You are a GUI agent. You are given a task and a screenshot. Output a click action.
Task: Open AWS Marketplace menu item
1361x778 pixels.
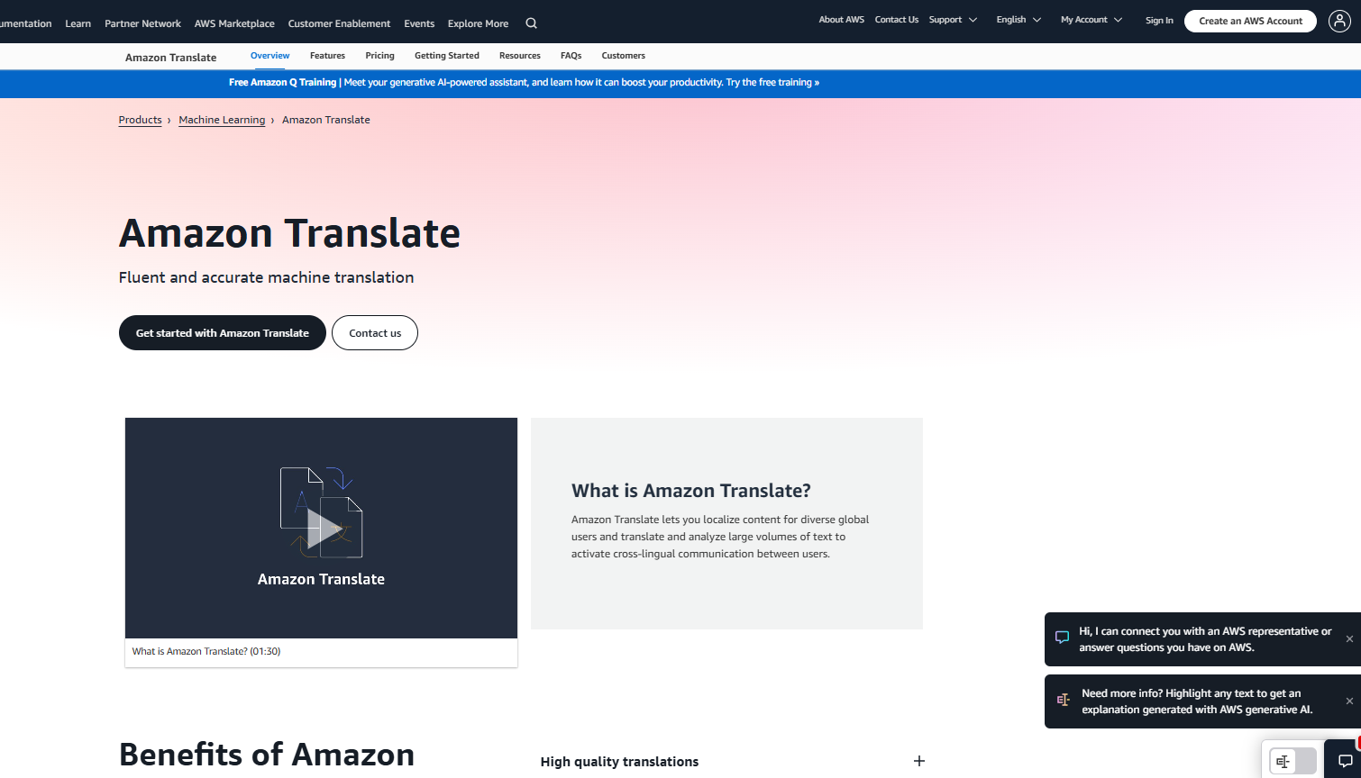point(234,23)
